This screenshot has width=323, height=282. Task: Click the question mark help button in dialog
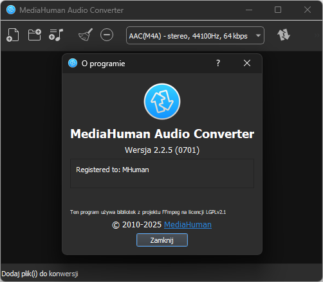(218, 63)
